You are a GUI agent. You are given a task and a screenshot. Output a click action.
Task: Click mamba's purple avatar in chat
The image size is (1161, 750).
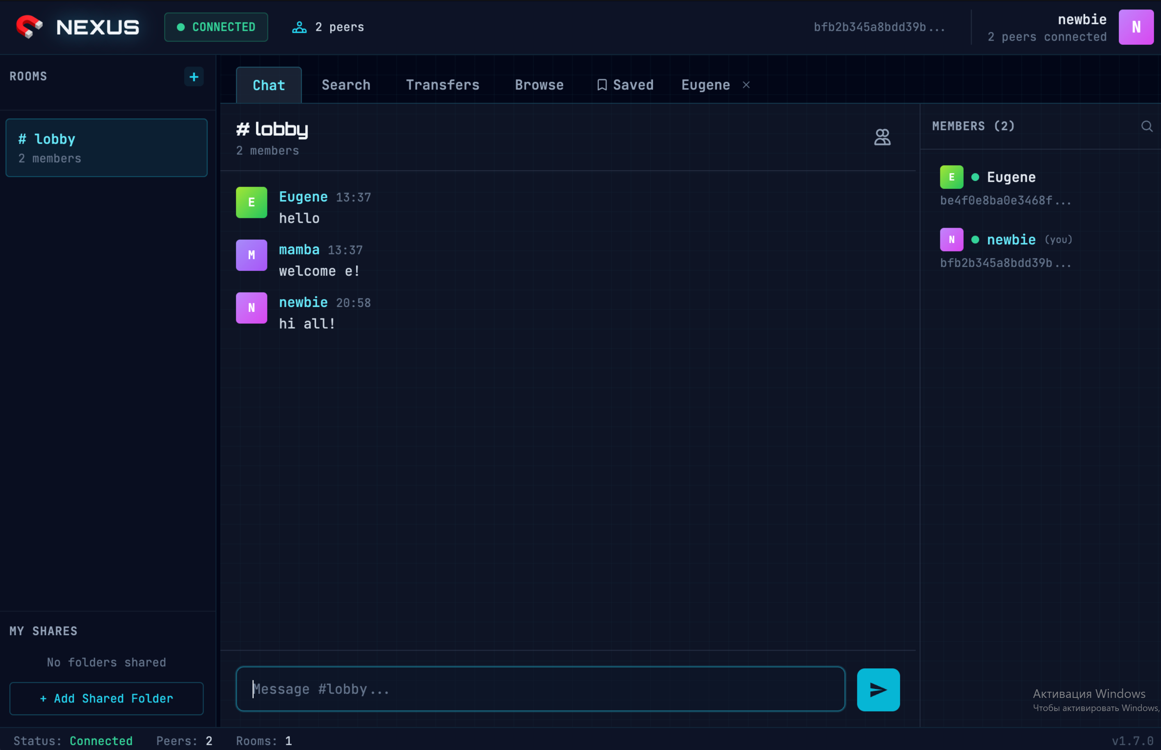pos(251,255)
